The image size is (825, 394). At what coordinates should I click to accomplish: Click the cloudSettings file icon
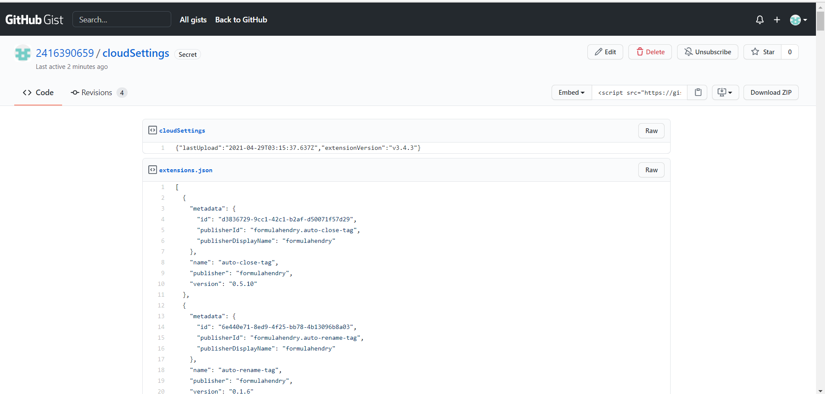coord(153,130)
